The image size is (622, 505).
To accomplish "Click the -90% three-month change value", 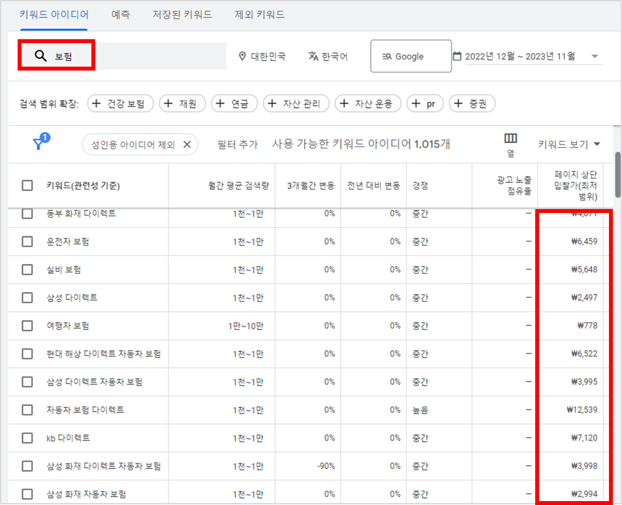I will pos(326,466).
